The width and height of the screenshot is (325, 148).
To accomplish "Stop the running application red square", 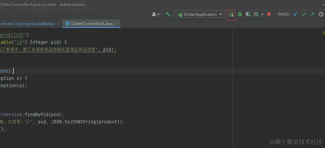I will click(x=269, y=14).
